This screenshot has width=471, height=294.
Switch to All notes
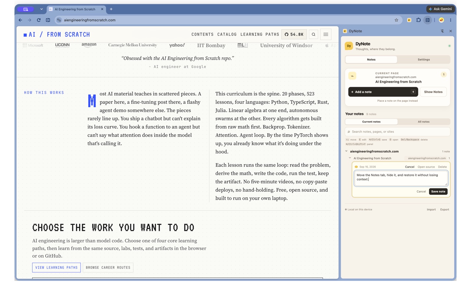424,122
